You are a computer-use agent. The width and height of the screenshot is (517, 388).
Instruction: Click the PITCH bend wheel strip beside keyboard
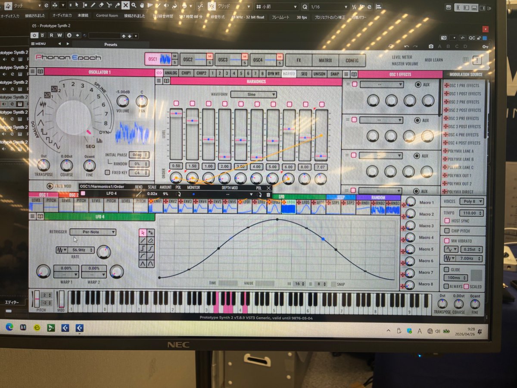[37, 299]
